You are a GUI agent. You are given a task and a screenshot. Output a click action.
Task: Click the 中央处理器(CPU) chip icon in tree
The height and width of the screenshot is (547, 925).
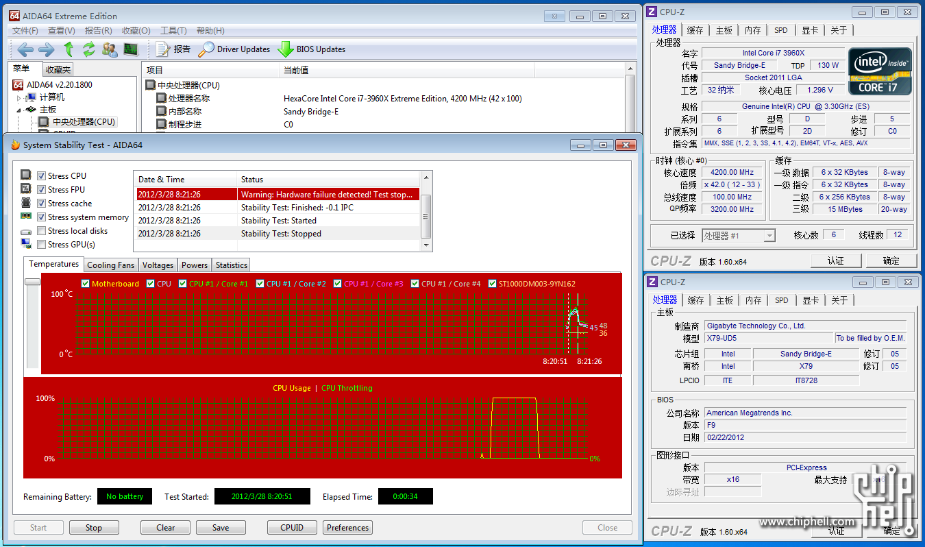pyautogui.click(x=45, y=122)
